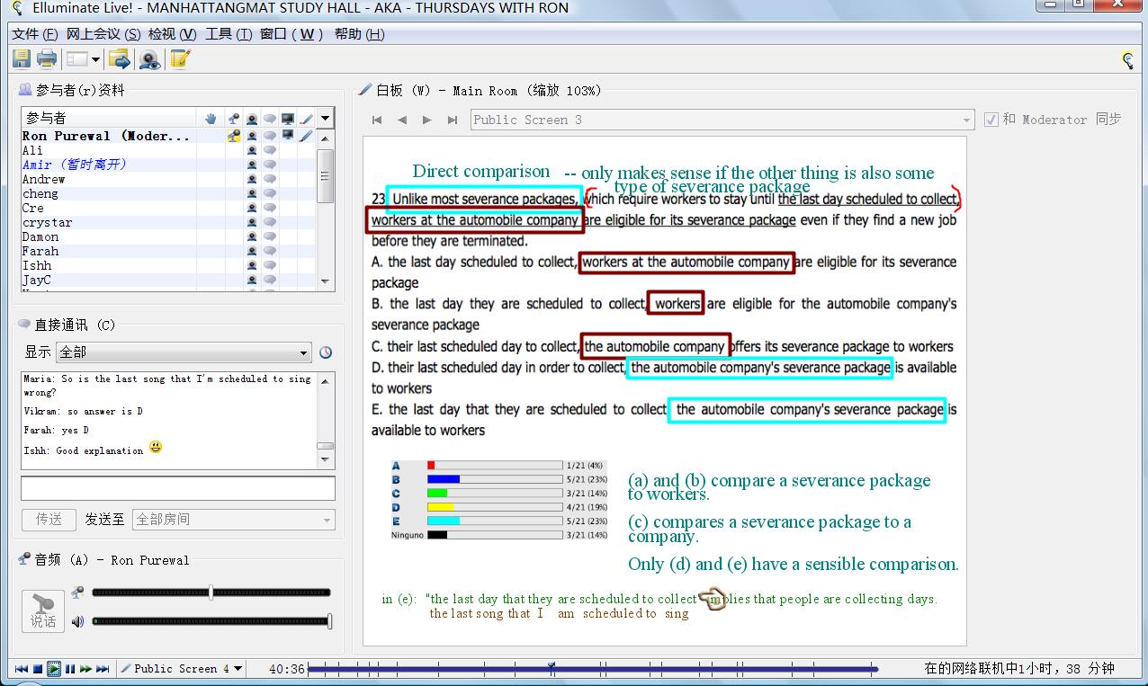Click the playback pause button
The width and height of the screenshot is (1148, 686).
point(70,669)
